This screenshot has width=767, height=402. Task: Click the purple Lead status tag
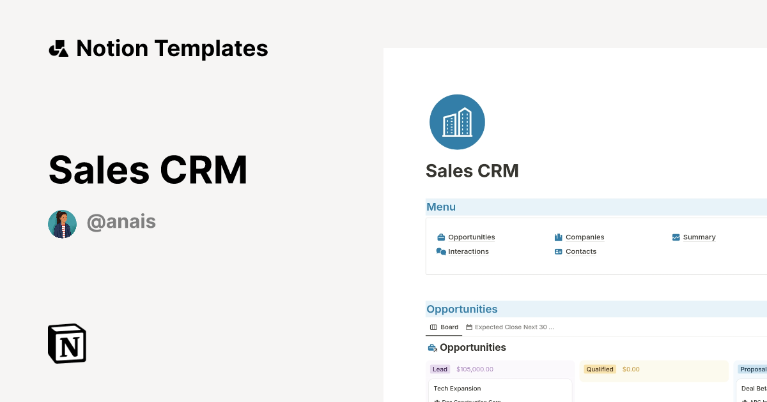[x=440, y=369]
